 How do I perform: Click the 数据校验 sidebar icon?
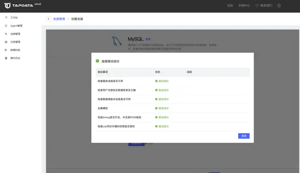(x=6, y=50)
